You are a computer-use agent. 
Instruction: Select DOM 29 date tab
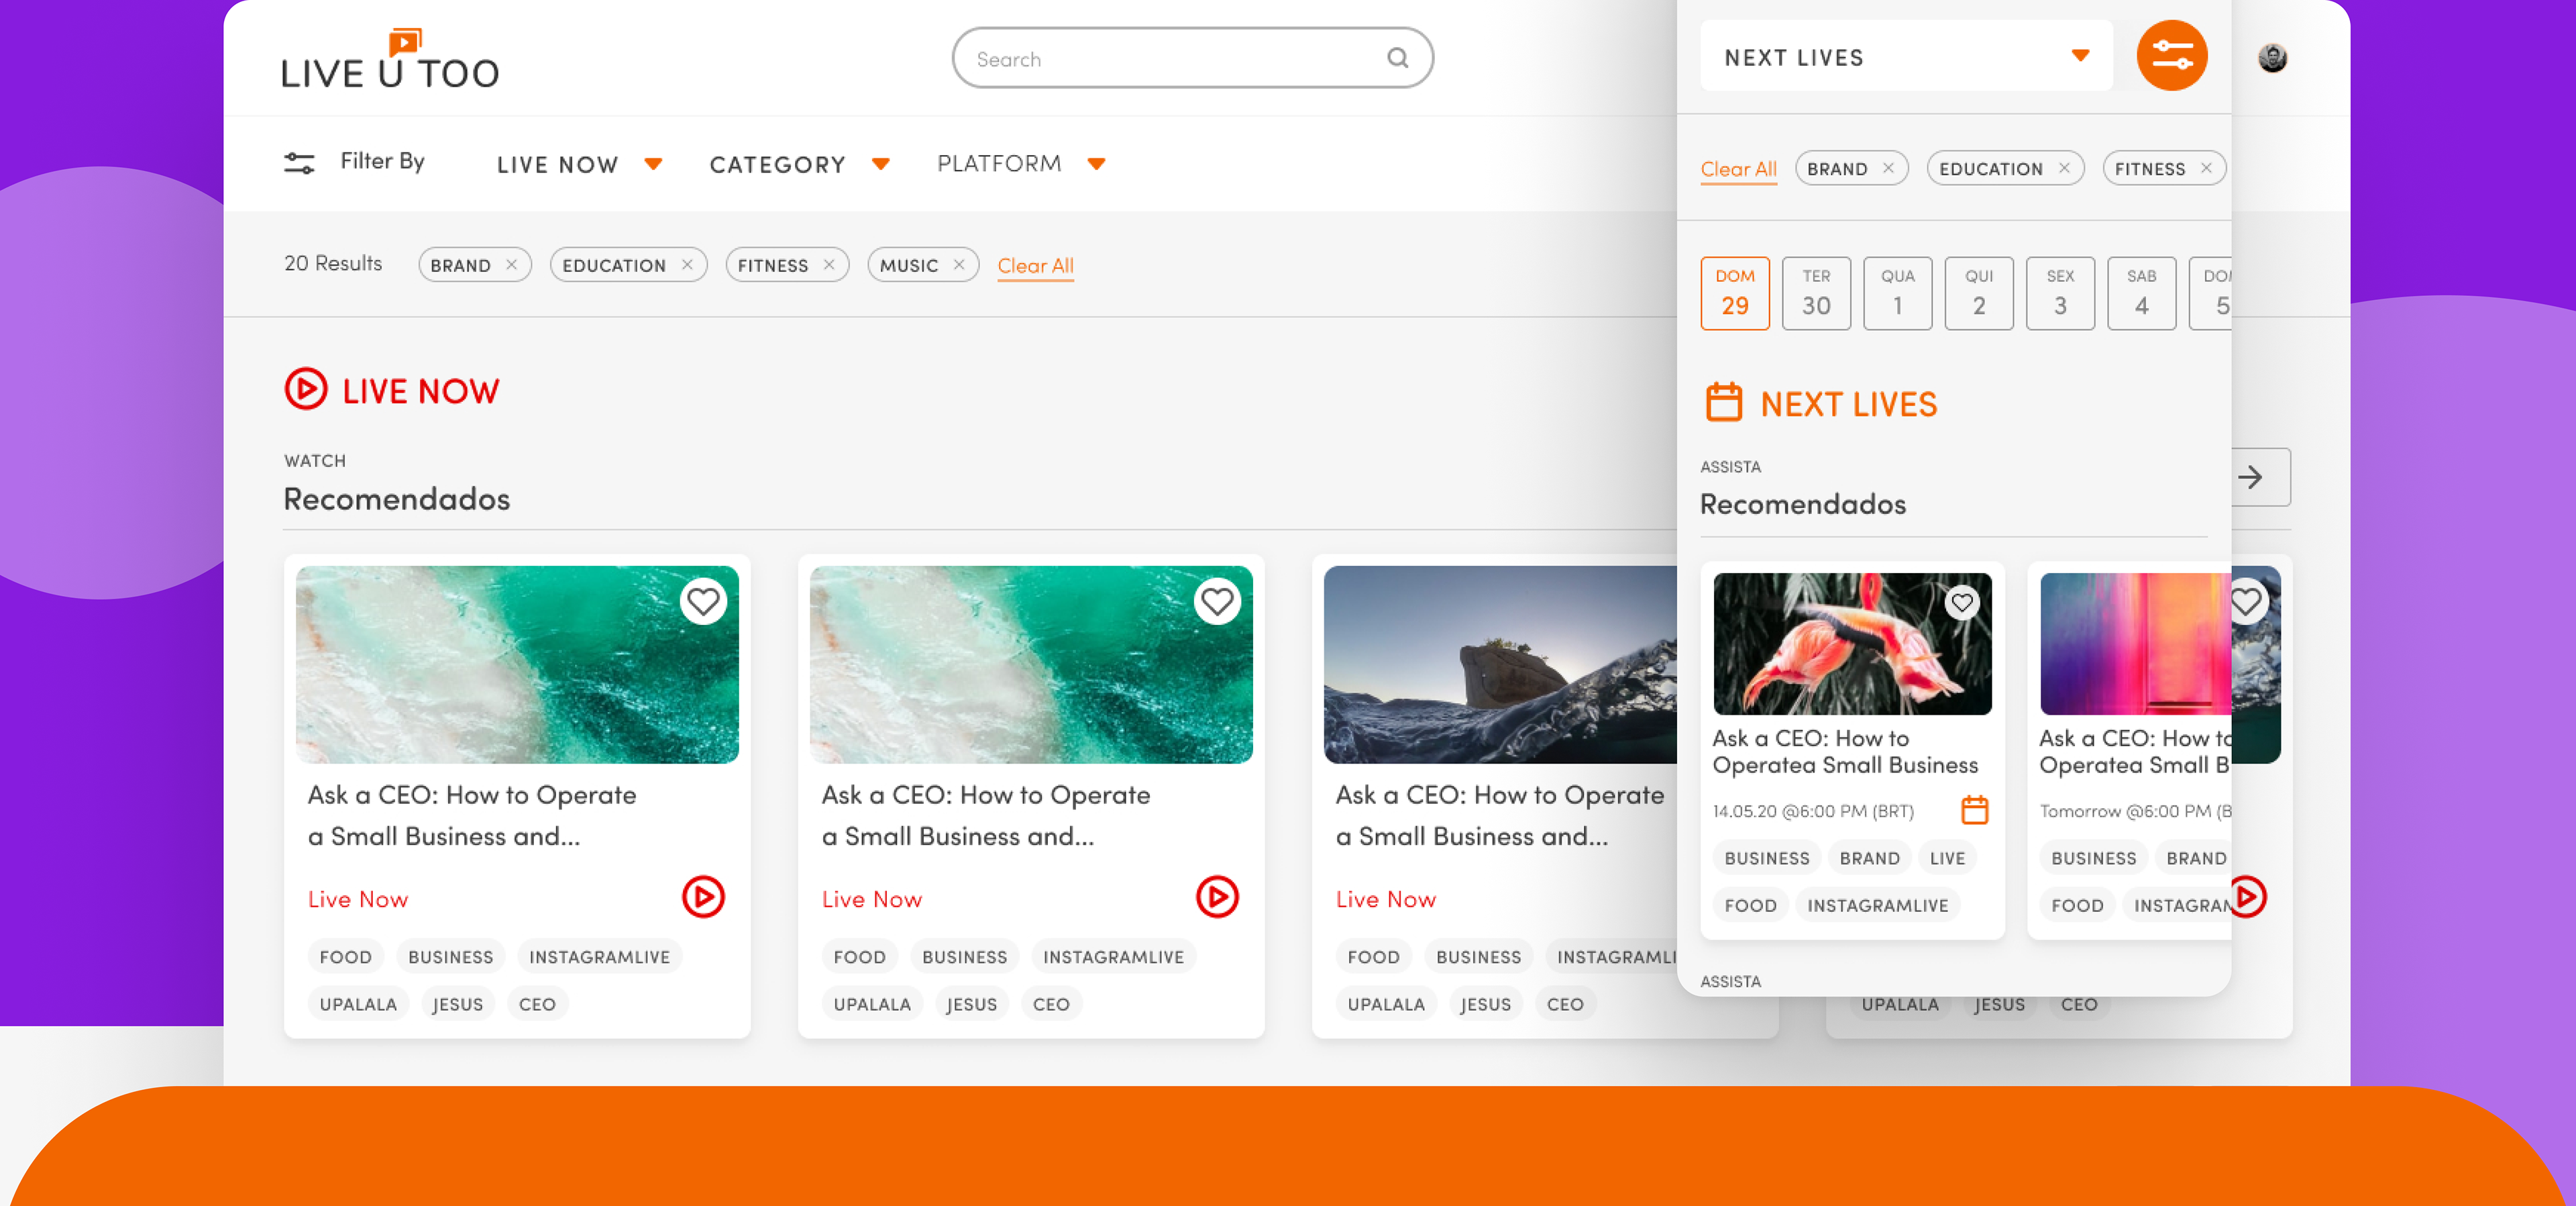point(1735,293)
